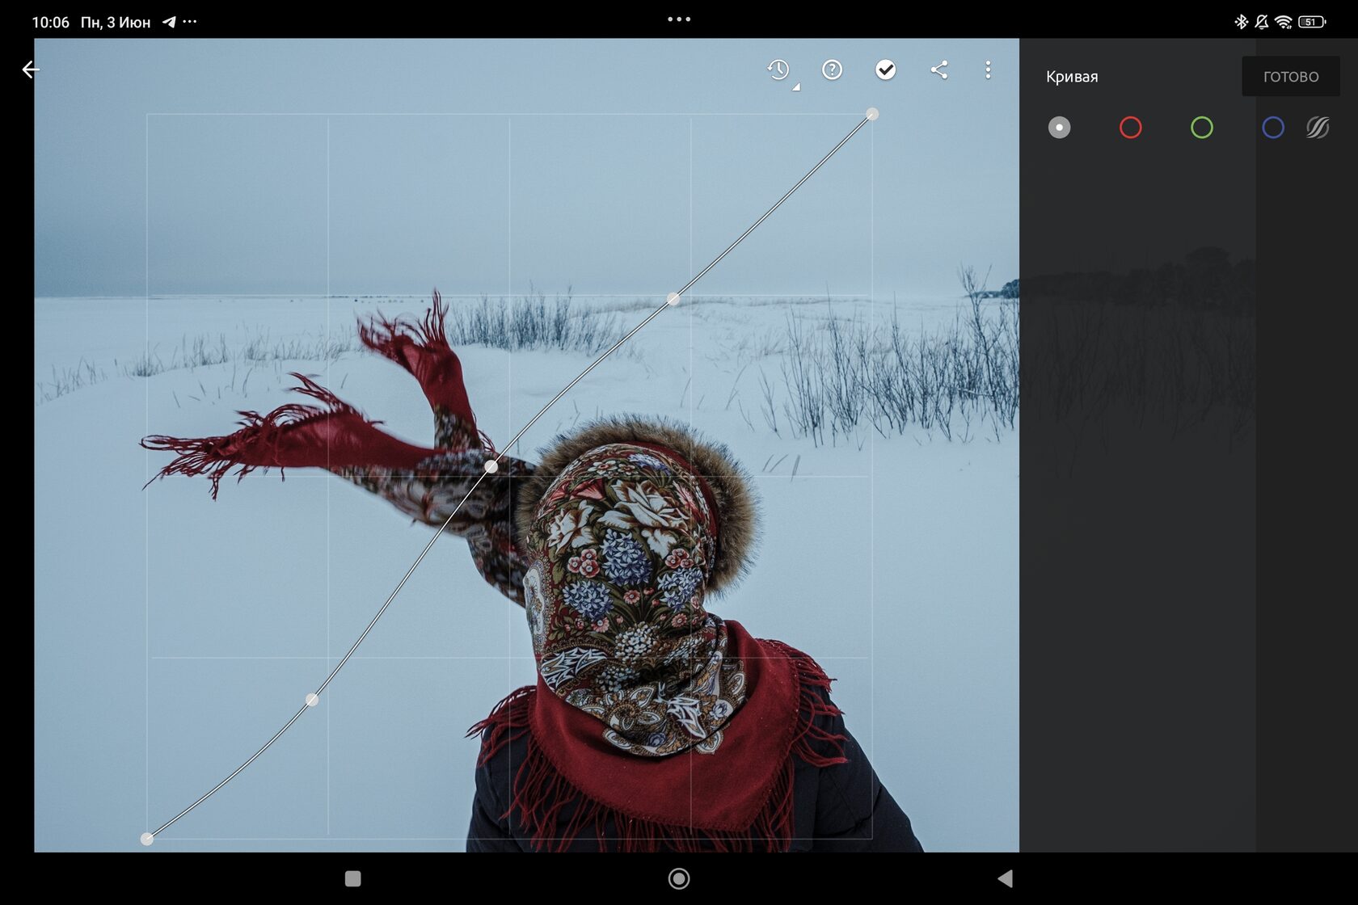
Task: Select the lower shadows curve control point
Action: click(x=312, y=700)
